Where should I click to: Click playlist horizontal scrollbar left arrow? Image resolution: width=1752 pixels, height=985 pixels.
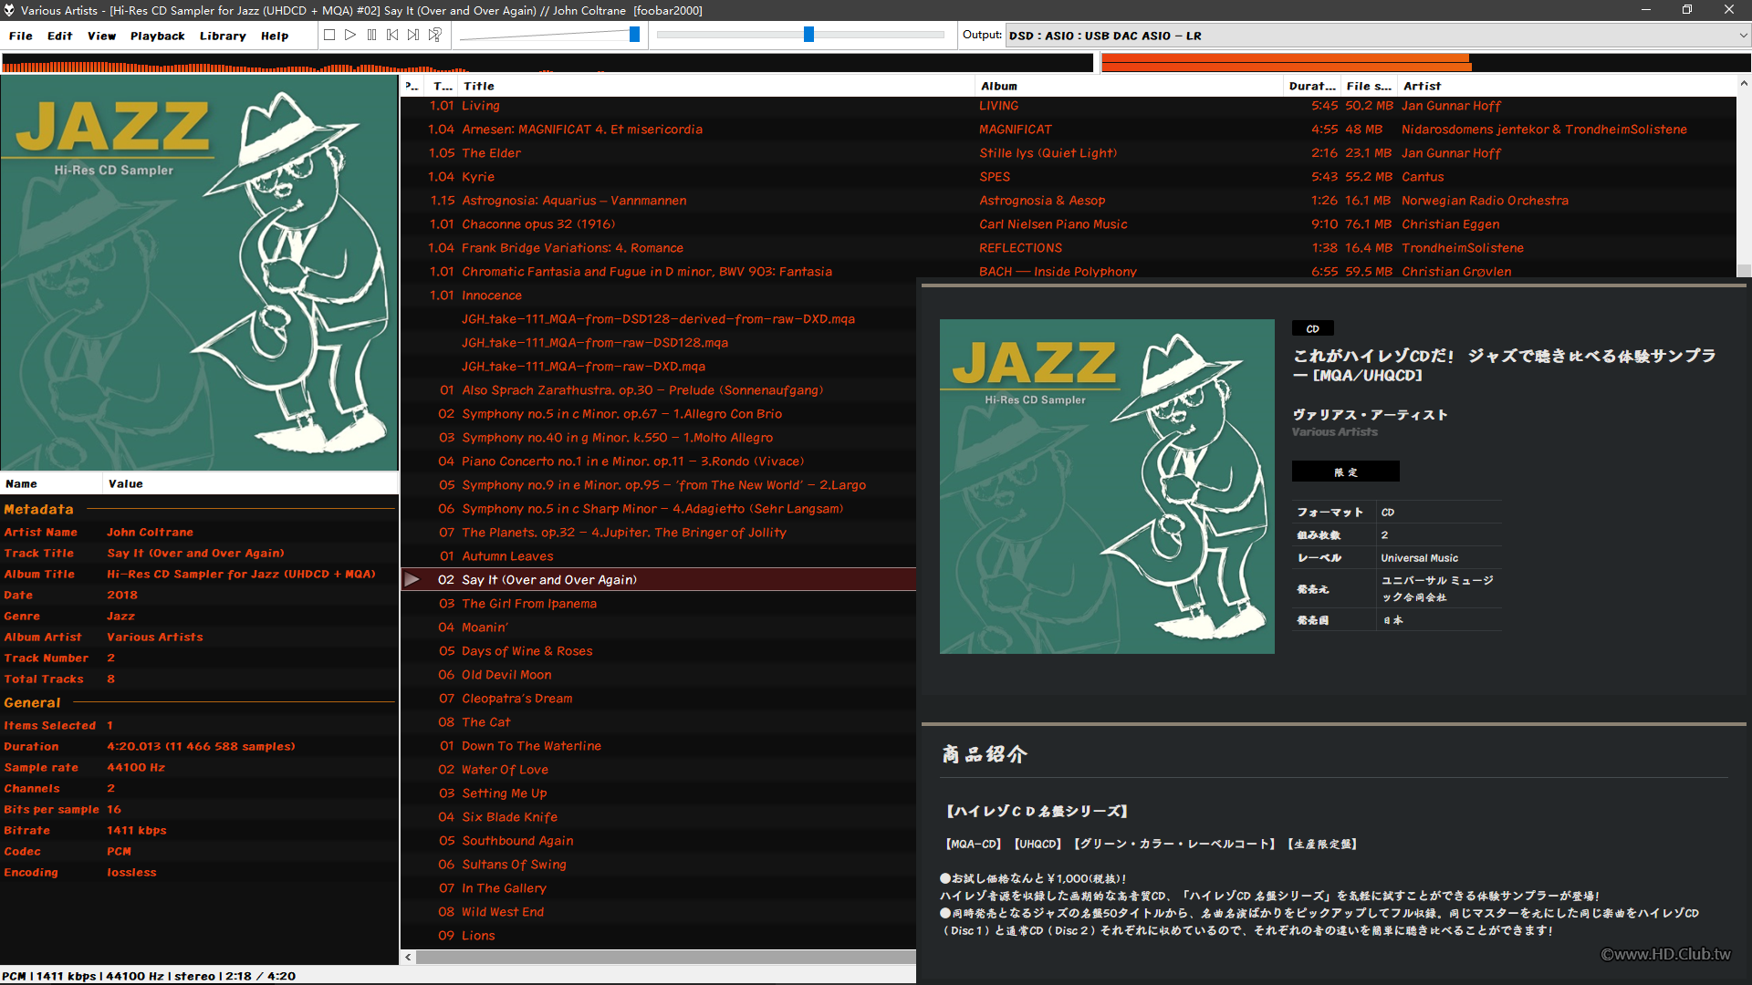[409, 957]
